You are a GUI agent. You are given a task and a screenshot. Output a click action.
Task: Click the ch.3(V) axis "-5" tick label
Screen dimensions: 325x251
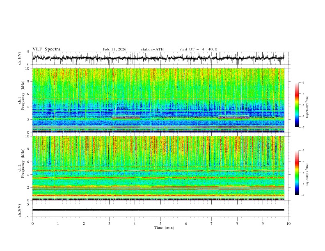[28, 217]
